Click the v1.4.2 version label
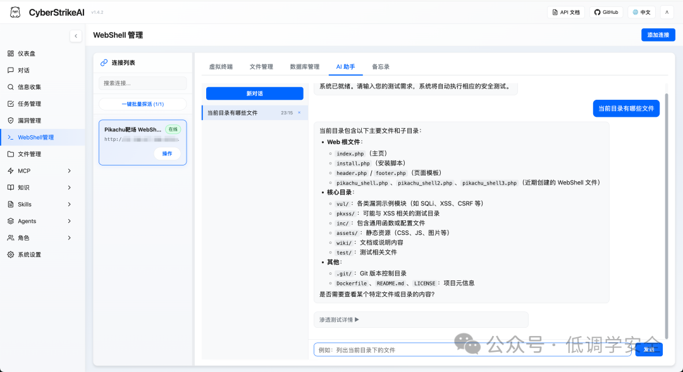 tap(97, 13)
